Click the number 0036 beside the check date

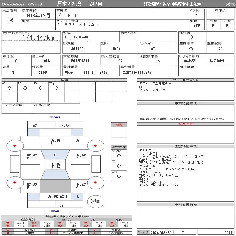click(228, 232)
